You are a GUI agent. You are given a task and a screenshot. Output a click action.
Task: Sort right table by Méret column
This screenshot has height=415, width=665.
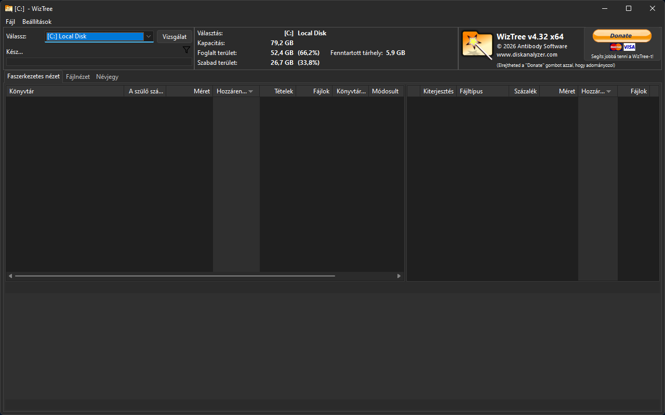coord(559,91)
